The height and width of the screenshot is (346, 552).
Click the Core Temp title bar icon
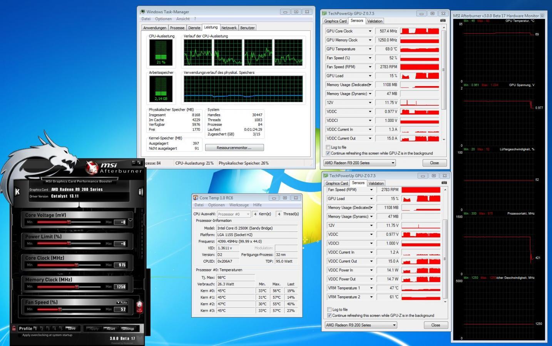click(x=196, y=198)
